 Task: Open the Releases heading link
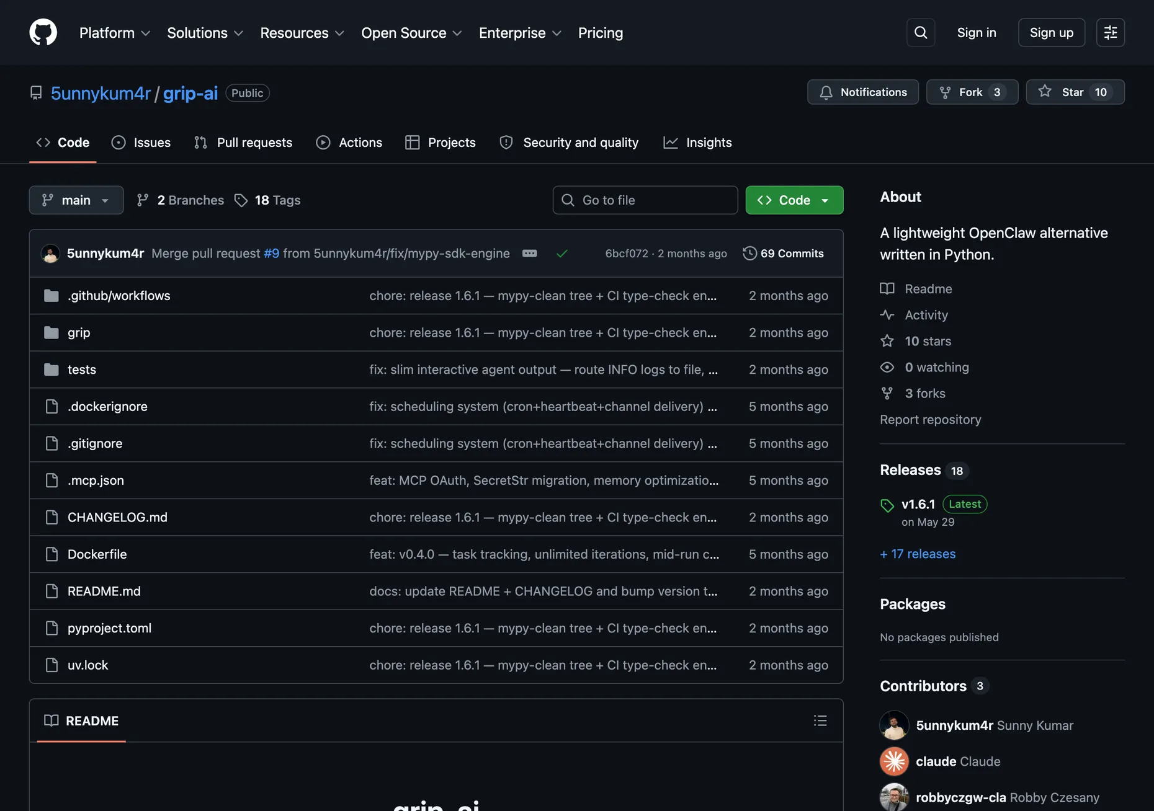pos(924,470)
